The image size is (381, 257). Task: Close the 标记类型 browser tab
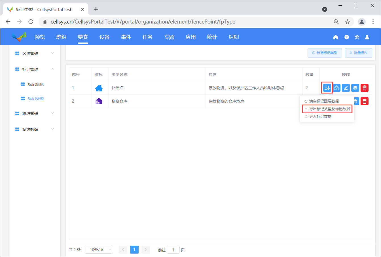(x=82, y=9)
